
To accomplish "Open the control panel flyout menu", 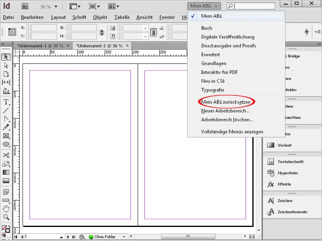I will (318, 32).
